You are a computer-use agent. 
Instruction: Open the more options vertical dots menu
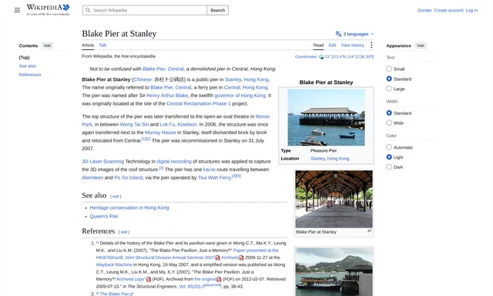click(371, 45)
